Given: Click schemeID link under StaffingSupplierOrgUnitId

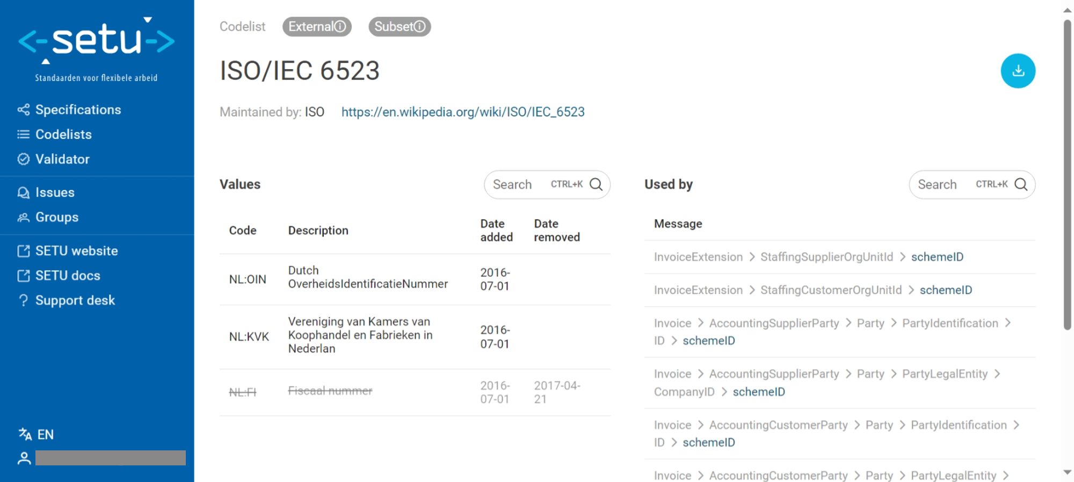Looking at the screenshot, I should [x=937, y=257].
